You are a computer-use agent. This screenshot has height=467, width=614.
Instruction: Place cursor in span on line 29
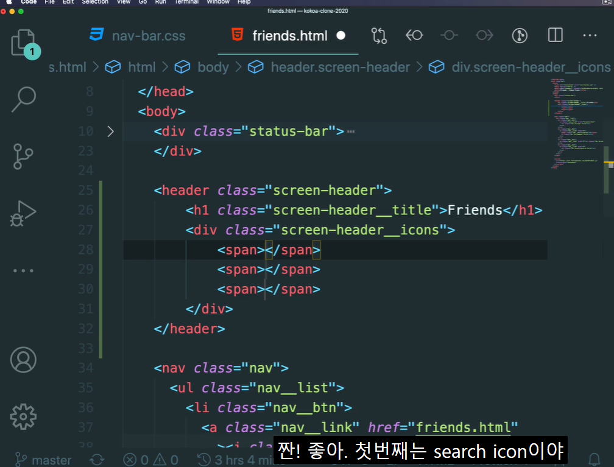pyautogui.click(x=265, y=269)
